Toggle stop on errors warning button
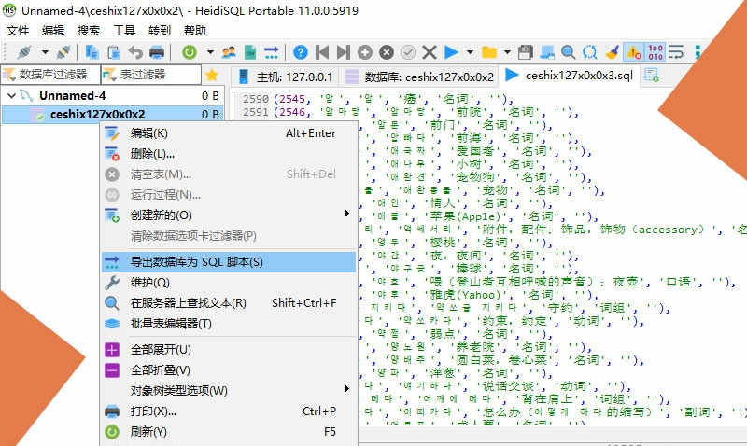The height and width of the screenshot is (446, 747). coord(634,52)
